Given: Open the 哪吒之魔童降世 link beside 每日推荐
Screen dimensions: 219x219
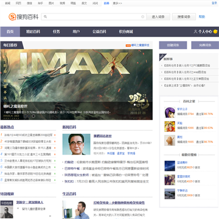Looking at the screenshot, I should [140, 46].
